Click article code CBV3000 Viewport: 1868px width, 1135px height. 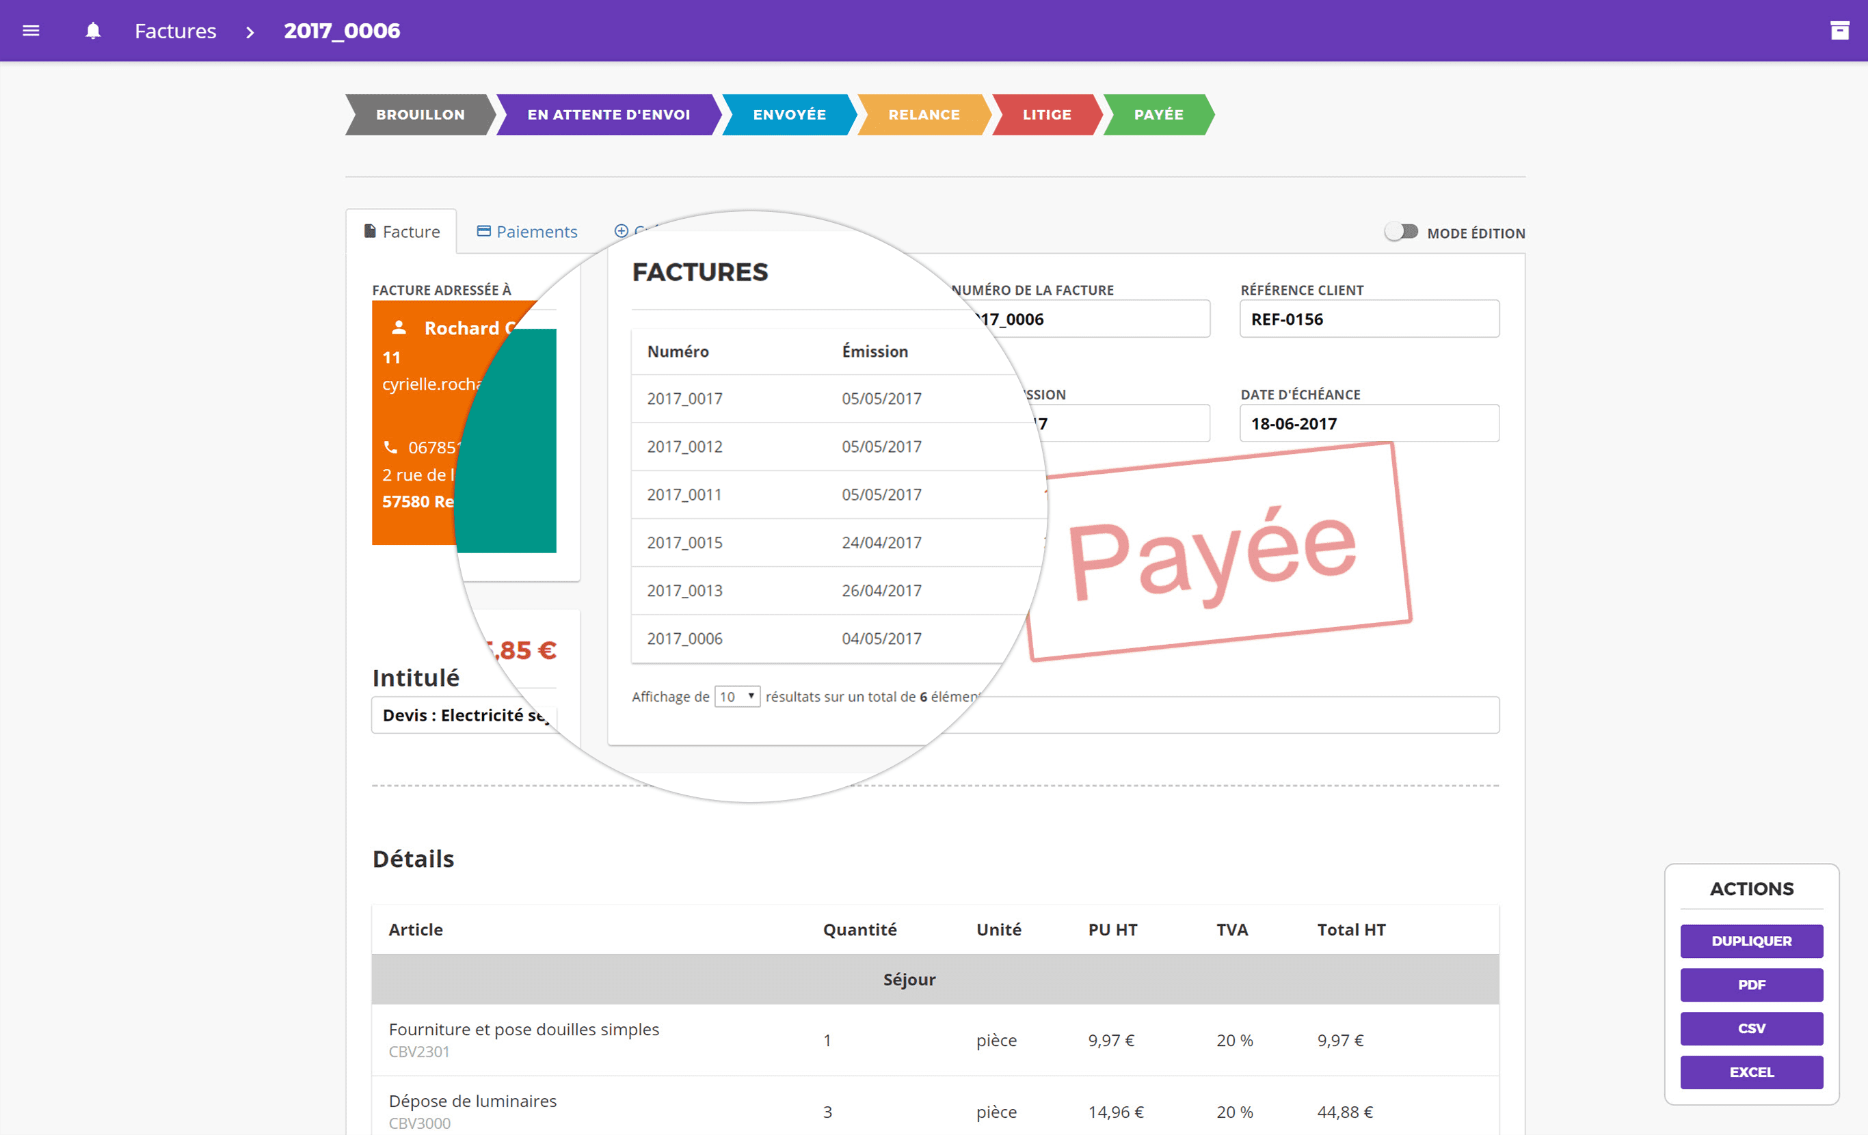(x=419, y=1123)
